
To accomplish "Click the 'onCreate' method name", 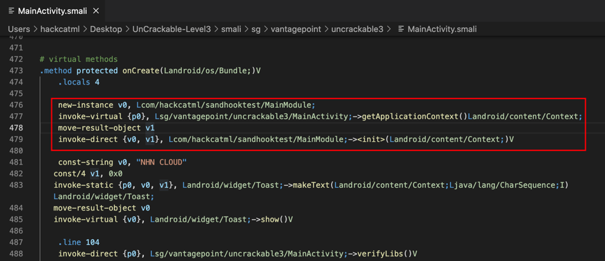I will pyautogui.click(x=141, y=71).
